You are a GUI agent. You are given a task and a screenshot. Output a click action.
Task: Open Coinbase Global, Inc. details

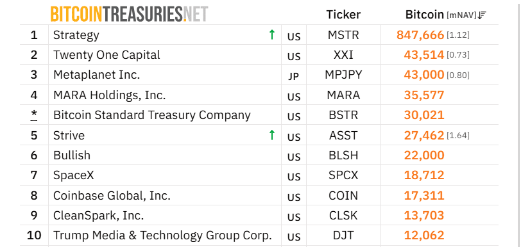pos(112,196)
